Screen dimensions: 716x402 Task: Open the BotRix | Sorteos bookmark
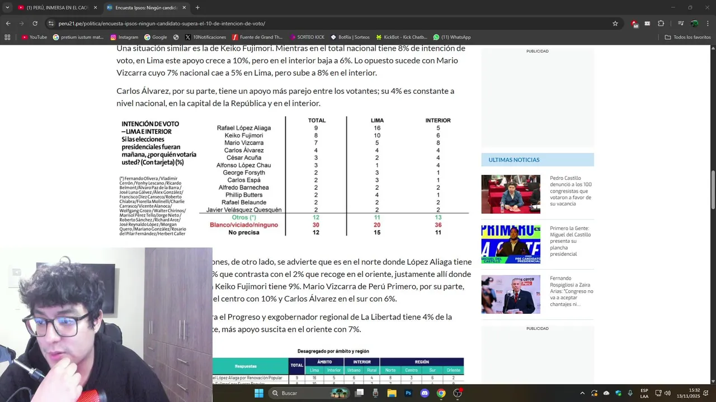pyautogui.click(x=350, y=37)
